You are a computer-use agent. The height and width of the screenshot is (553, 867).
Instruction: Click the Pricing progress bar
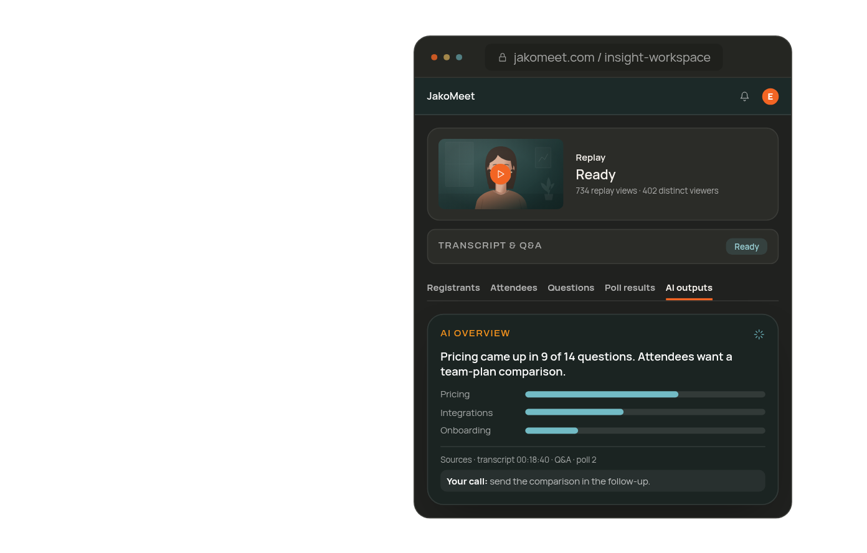click(645, 394)
